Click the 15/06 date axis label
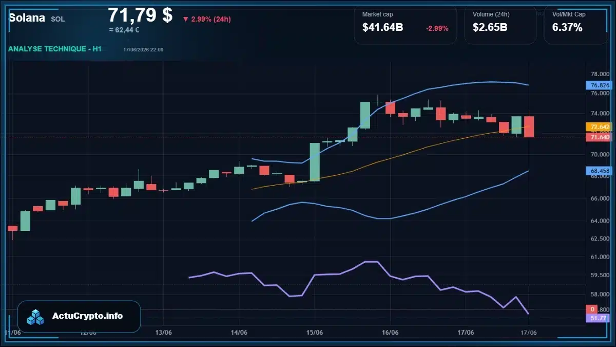The image size is (616, 347). tap(315, 333)
